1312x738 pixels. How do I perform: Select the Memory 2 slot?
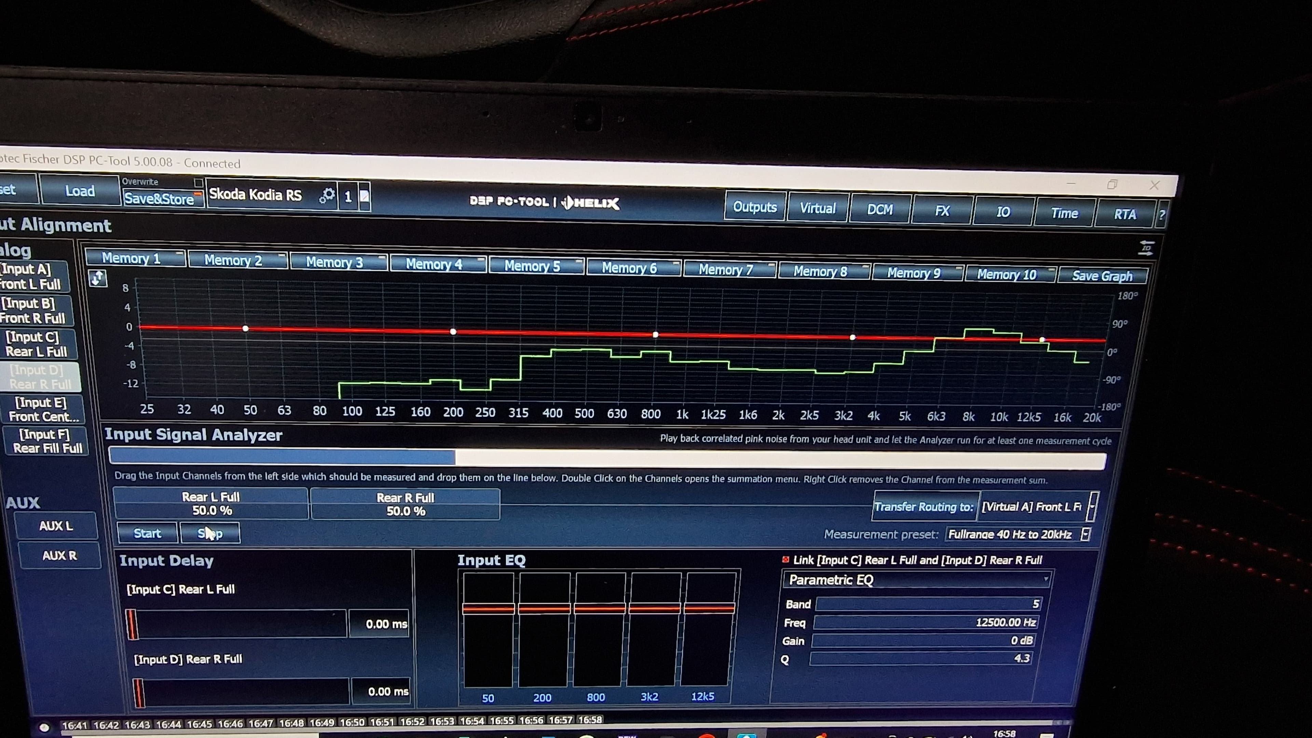[237, 260]
